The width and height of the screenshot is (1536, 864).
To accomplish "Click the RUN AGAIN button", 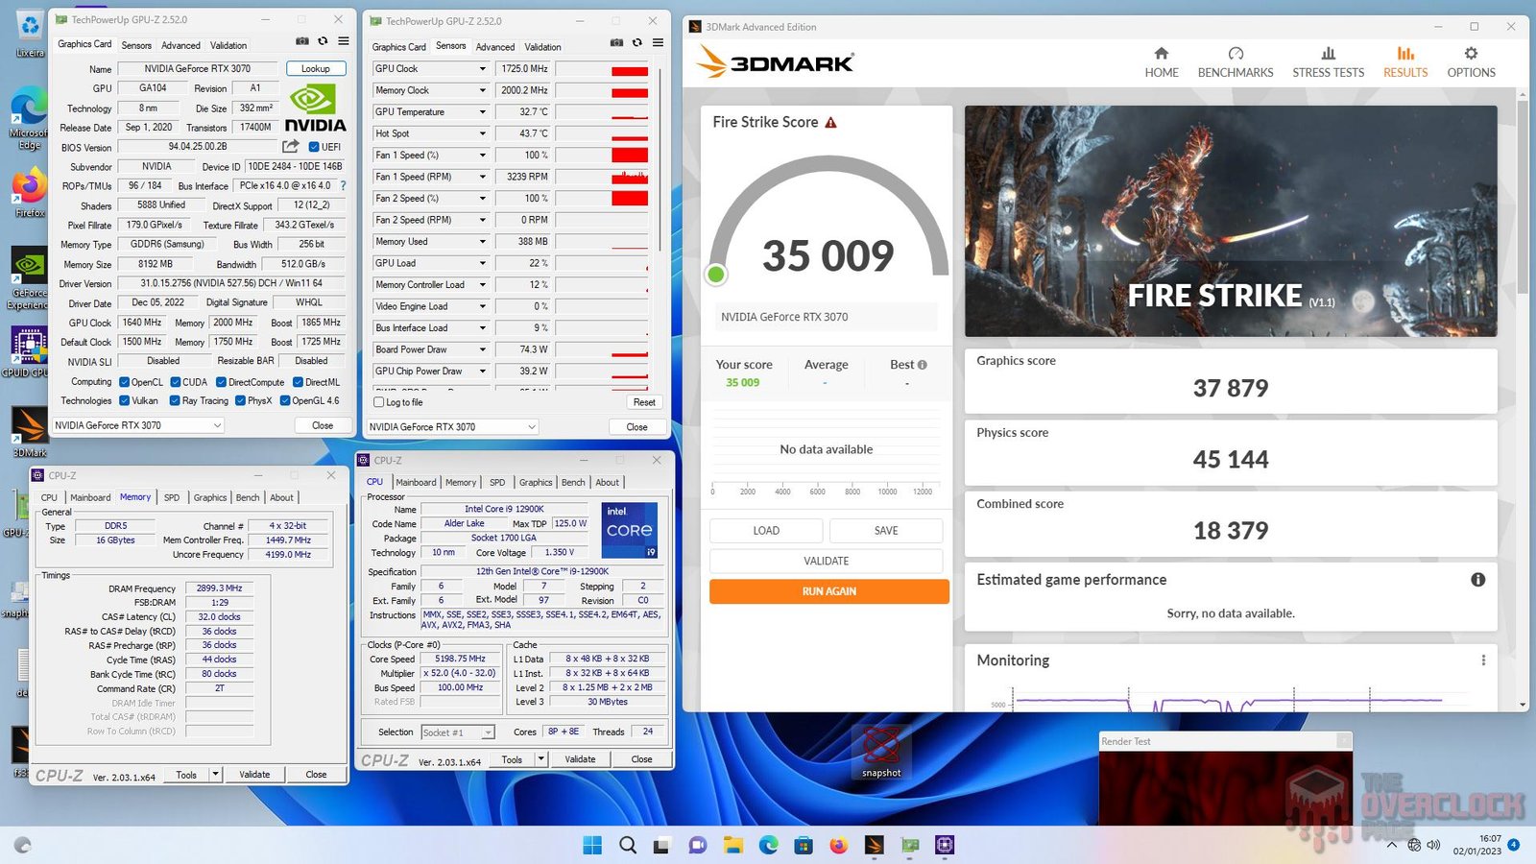I will pos(828,591).
